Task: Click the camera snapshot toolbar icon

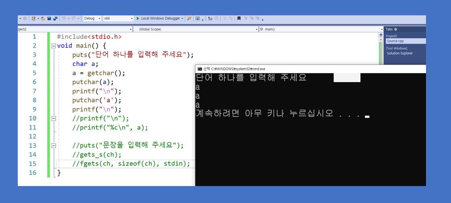Action: tap(198, 19)
